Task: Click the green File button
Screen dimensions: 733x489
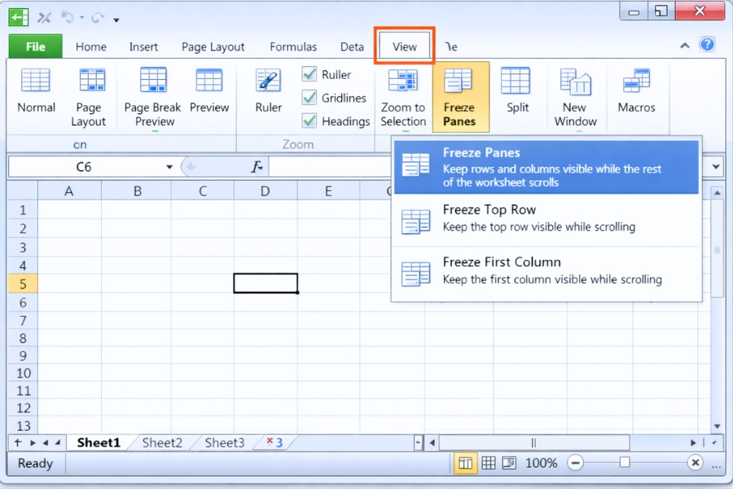Action: [34, 46]
